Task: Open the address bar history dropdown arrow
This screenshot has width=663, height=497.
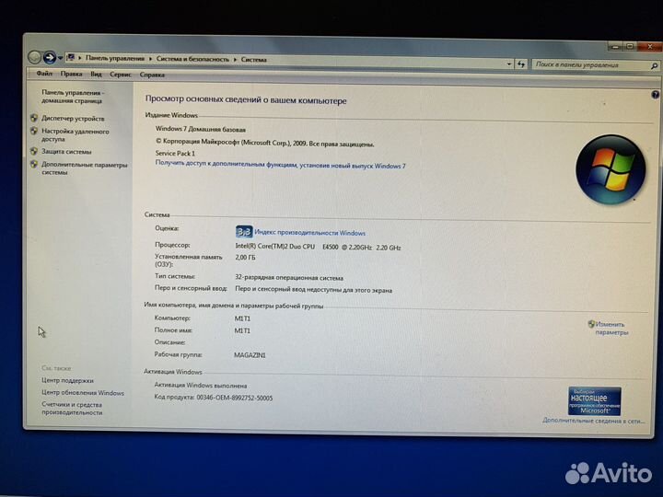Action: point(509,64)
